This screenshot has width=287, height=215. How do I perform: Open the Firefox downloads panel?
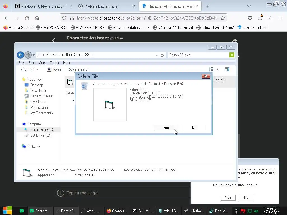pos(260,18)
